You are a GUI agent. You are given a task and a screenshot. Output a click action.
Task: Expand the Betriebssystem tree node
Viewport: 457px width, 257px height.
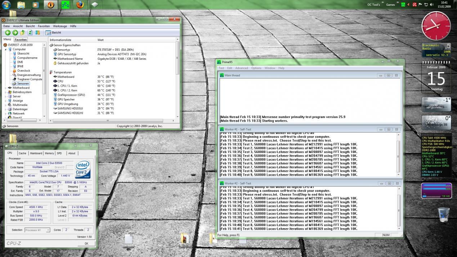tap(5, 92)
